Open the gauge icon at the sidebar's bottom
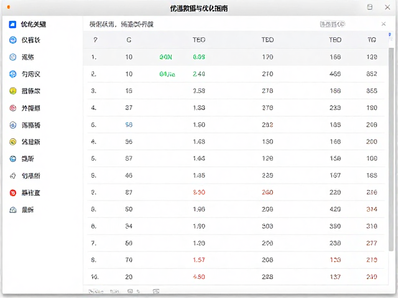 point(12,210)
